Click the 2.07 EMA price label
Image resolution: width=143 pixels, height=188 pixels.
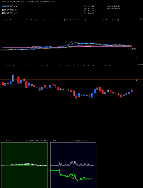[134, 49]
